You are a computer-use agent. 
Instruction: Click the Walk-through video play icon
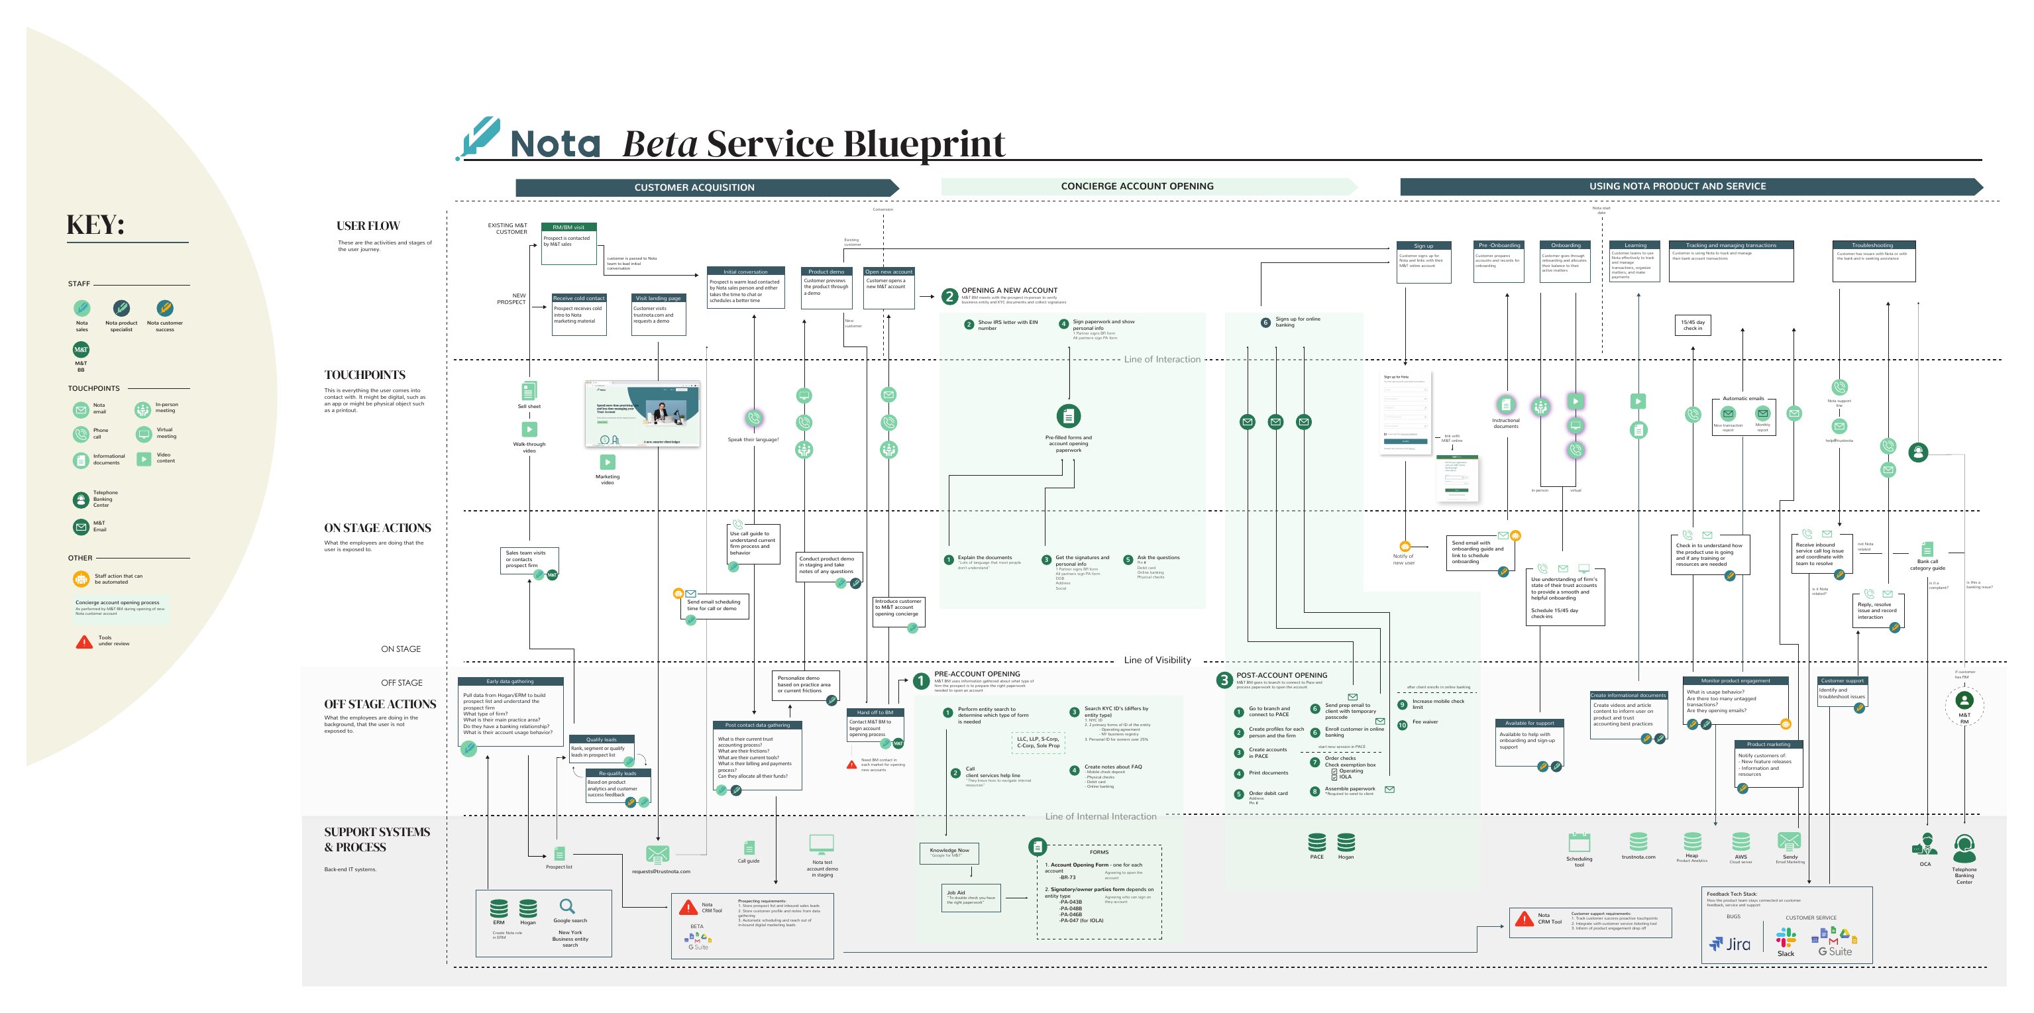click(x=530, y=429)
